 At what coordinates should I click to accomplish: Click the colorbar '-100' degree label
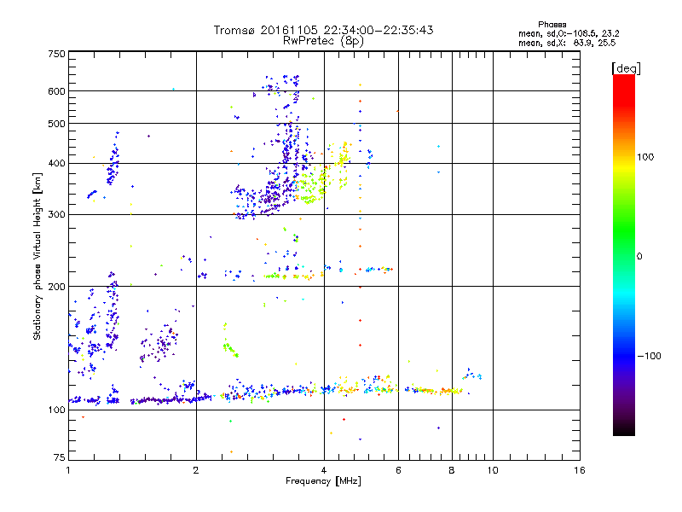tap(649, 356)
